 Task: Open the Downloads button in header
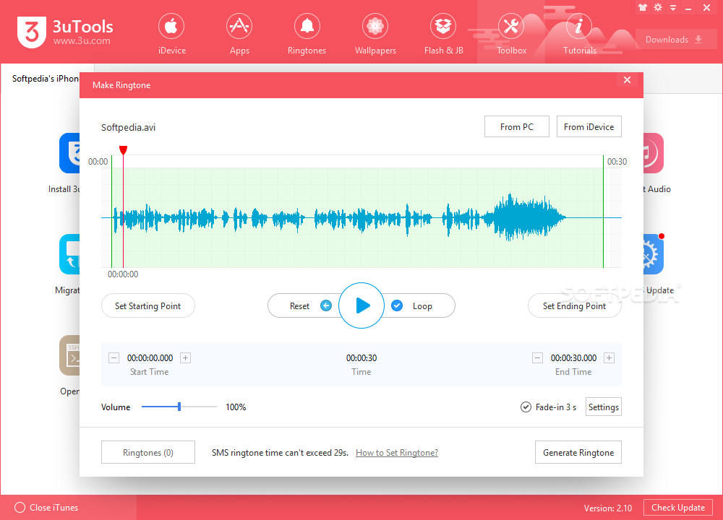675,40
